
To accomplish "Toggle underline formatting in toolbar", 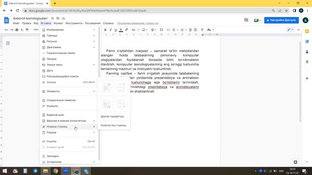I will 116,30.
